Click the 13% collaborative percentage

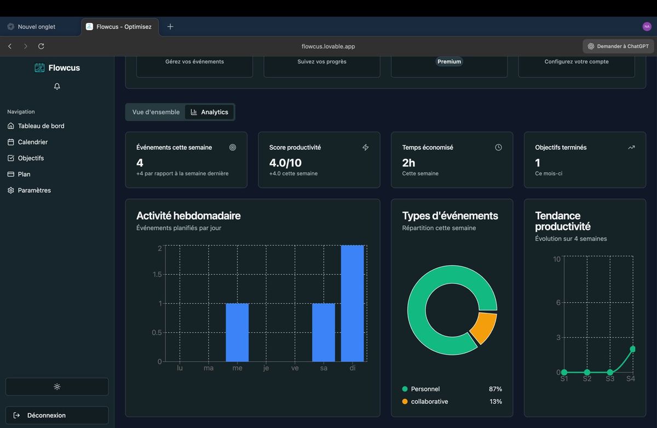click(x=495, y=402)
